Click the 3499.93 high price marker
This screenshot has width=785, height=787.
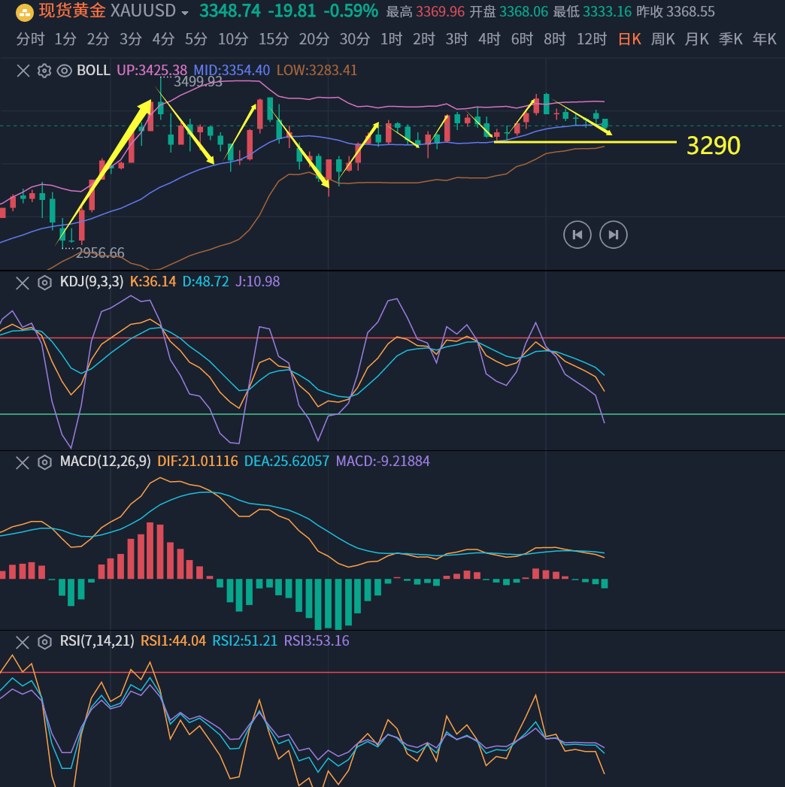(198, 82)
